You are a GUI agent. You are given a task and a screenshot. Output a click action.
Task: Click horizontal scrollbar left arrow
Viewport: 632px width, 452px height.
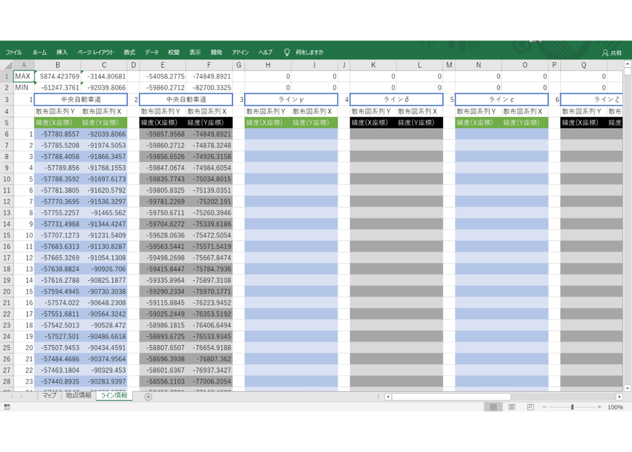click(388, 397)
